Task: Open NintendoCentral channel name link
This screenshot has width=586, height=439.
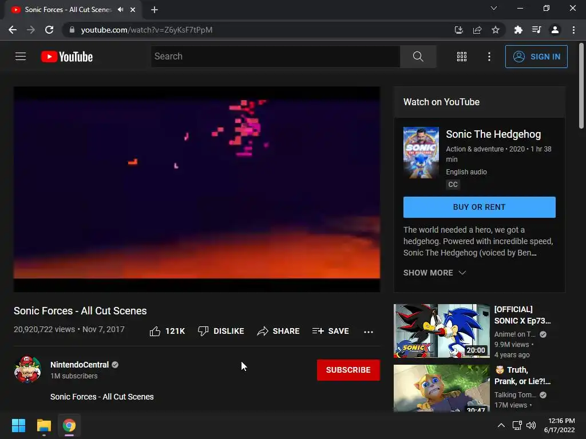Action: [x=80, y=365]
